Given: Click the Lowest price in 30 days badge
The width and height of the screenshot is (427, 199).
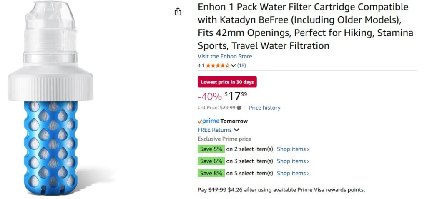Looking at the screenshot, I should pos(227,82).
